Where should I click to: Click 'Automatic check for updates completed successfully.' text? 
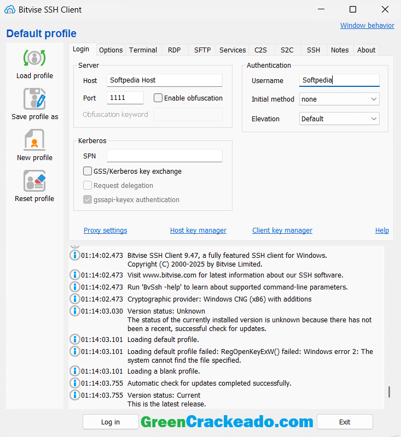pyautogui.click(x=210, y=383)
